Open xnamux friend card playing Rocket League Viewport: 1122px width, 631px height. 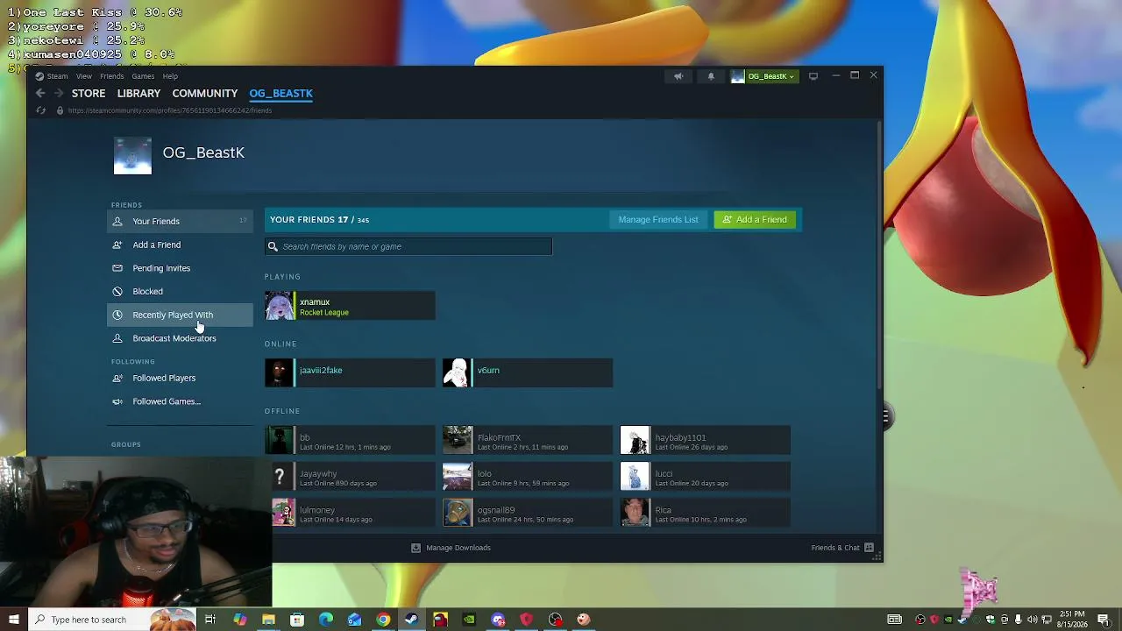(350, 307)
